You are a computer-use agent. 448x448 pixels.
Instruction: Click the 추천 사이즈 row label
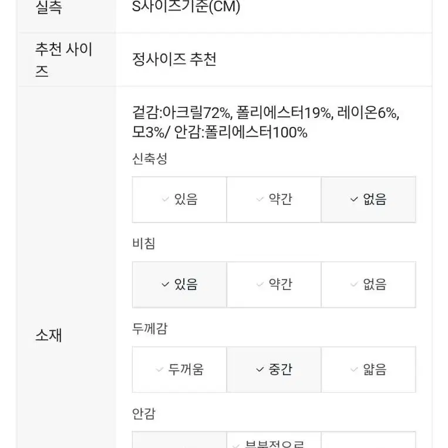coord(64,60)
